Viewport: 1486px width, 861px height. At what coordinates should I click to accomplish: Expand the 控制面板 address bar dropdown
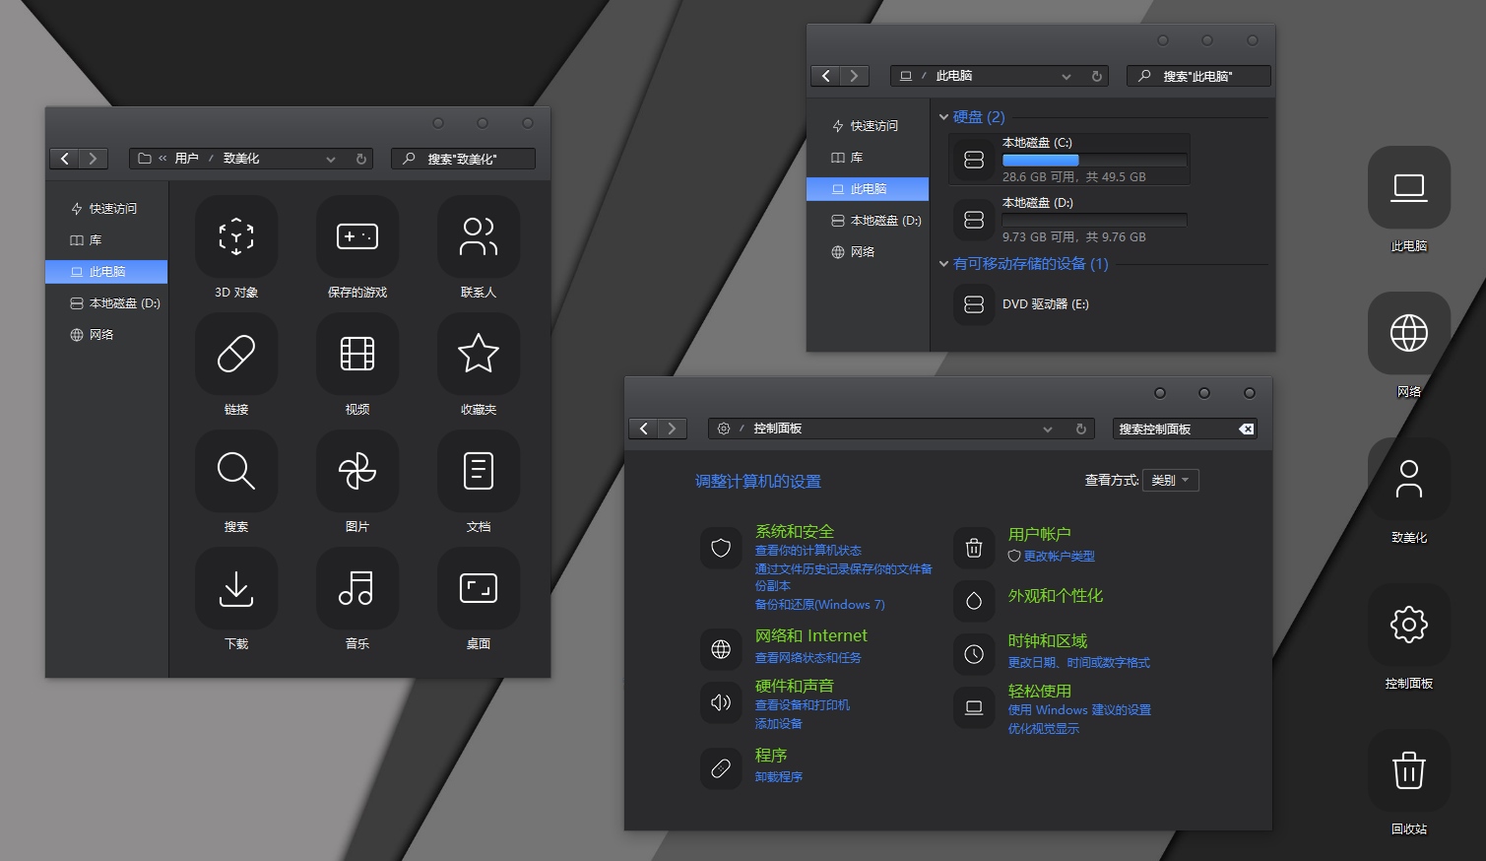pyautogui.click(x=1048, y=430)
